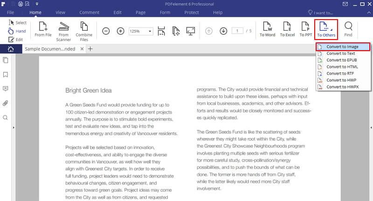Close the Sample Document tab
This screenshot has height=201, width=373.
[x=82, y=49]
